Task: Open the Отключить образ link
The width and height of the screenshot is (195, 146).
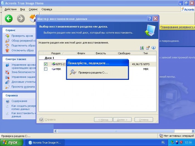Action: [x=23, y=50]
